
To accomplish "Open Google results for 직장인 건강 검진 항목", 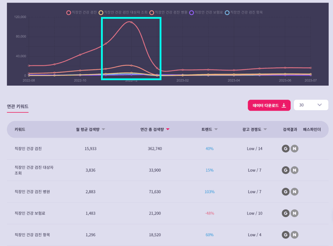I will tap(286, 235).
